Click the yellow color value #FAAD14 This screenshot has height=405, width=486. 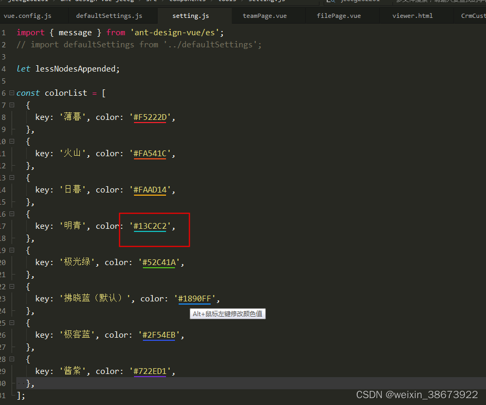(x=150, y=190)
